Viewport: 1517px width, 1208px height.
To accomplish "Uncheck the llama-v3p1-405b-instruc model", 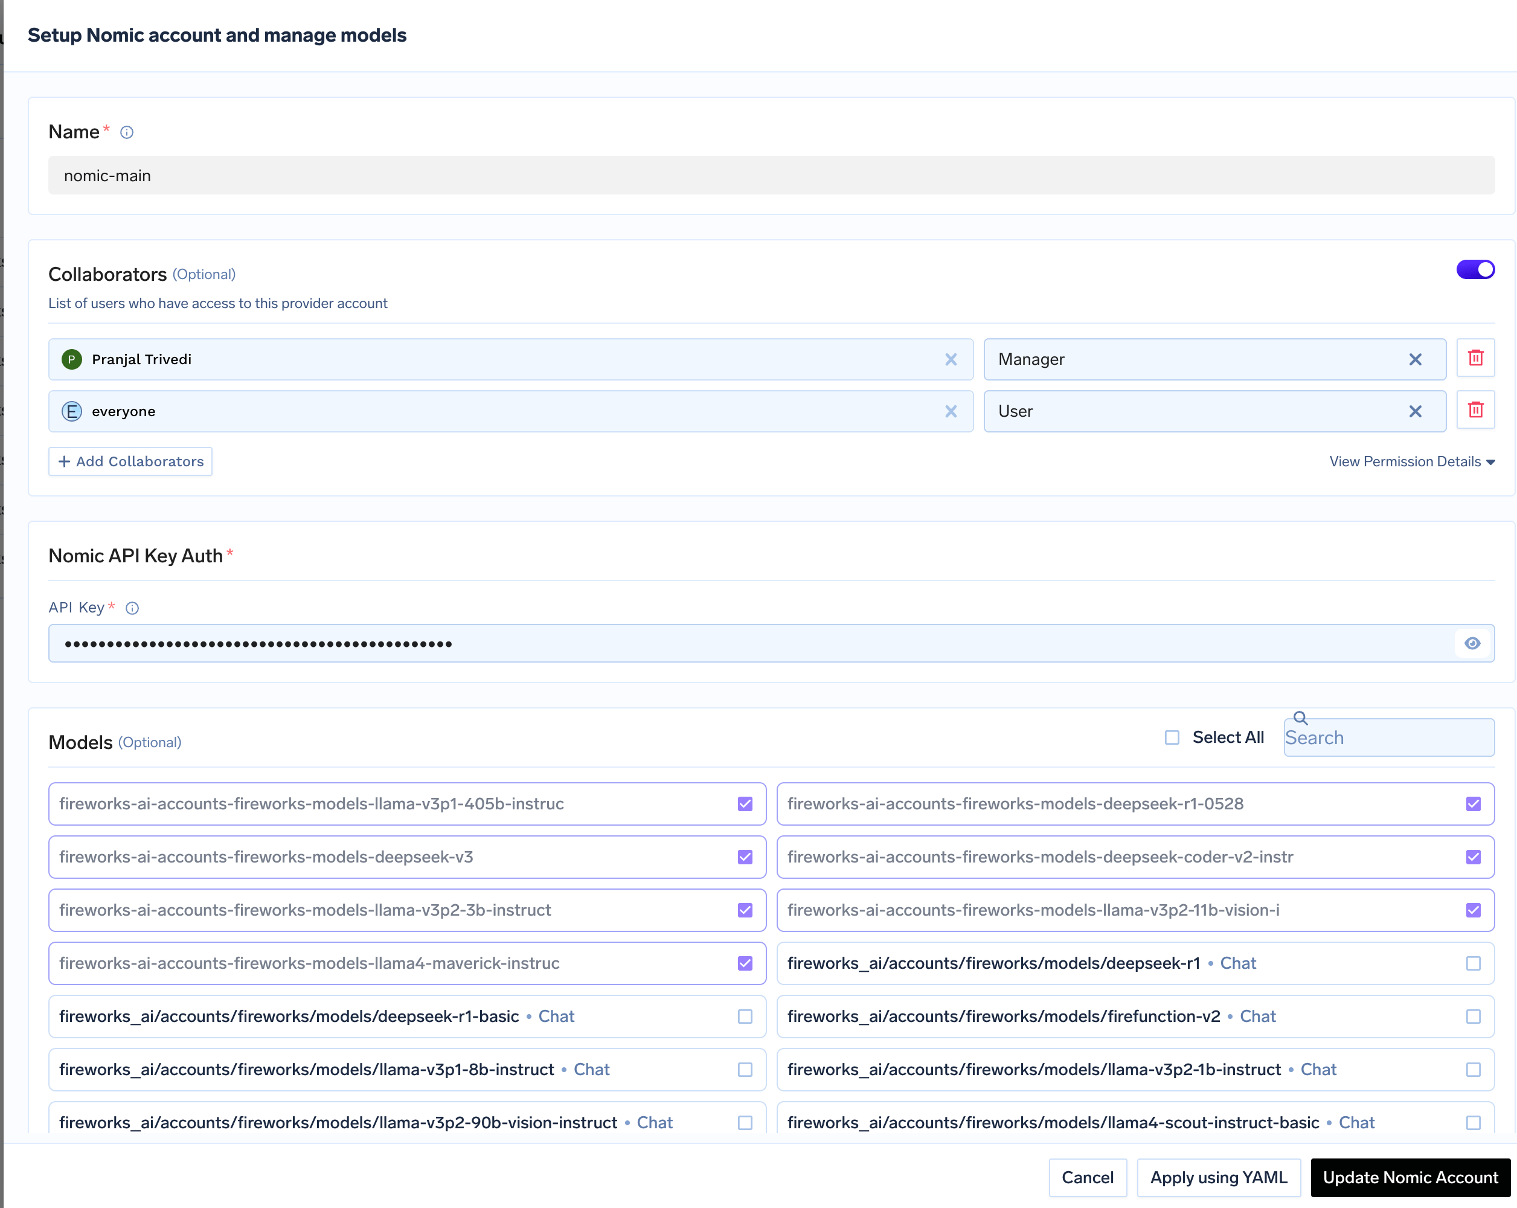I will [745, 803].
